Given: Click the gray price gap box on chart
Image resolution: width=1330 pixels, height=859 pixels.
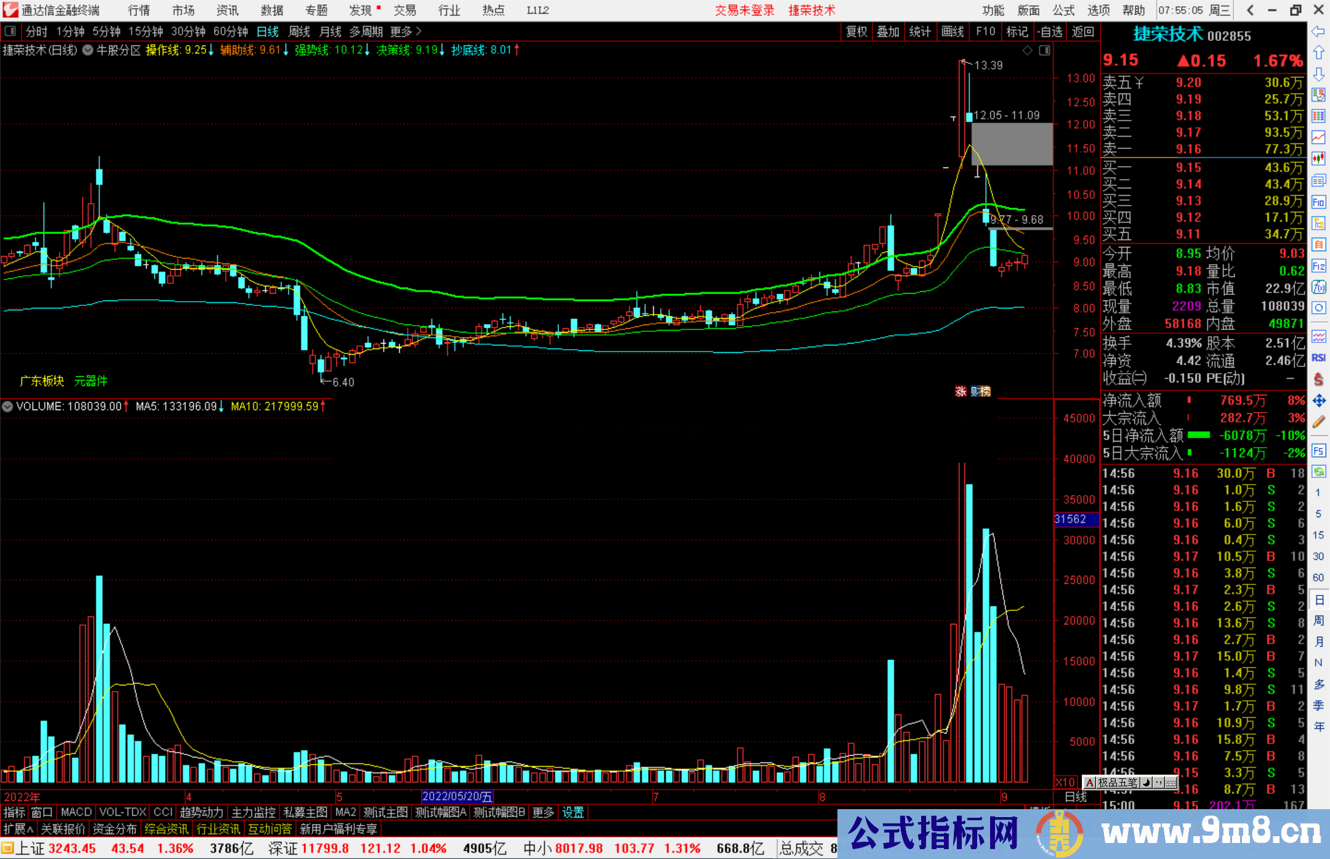Looking at the screenshot, I should [x=1012, y=144].
